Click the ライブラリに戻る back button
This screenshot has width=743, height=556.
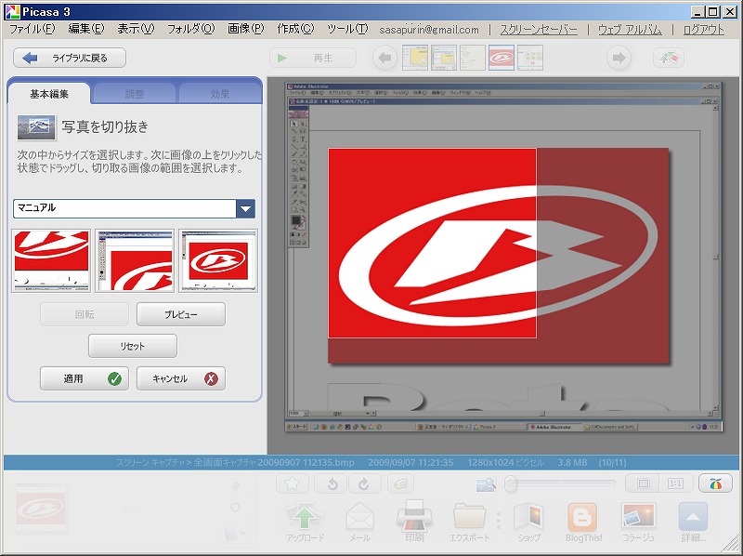(69, 58)
